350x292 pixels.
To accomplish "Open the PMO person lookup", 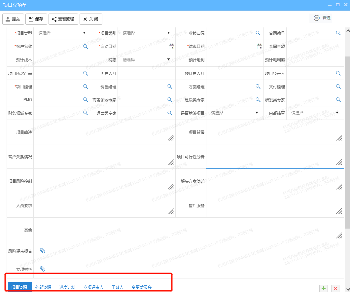I will click(86, 99).
